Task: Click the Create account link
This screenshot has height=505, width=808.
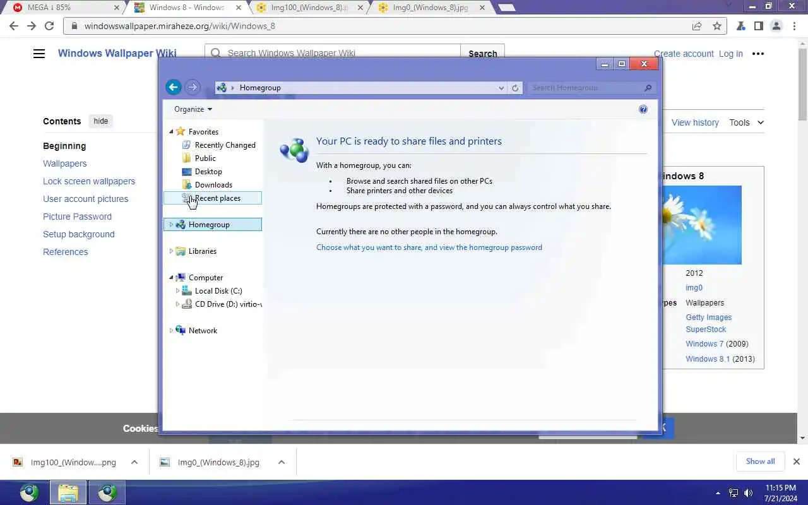Action: click(x=684, y=54)
